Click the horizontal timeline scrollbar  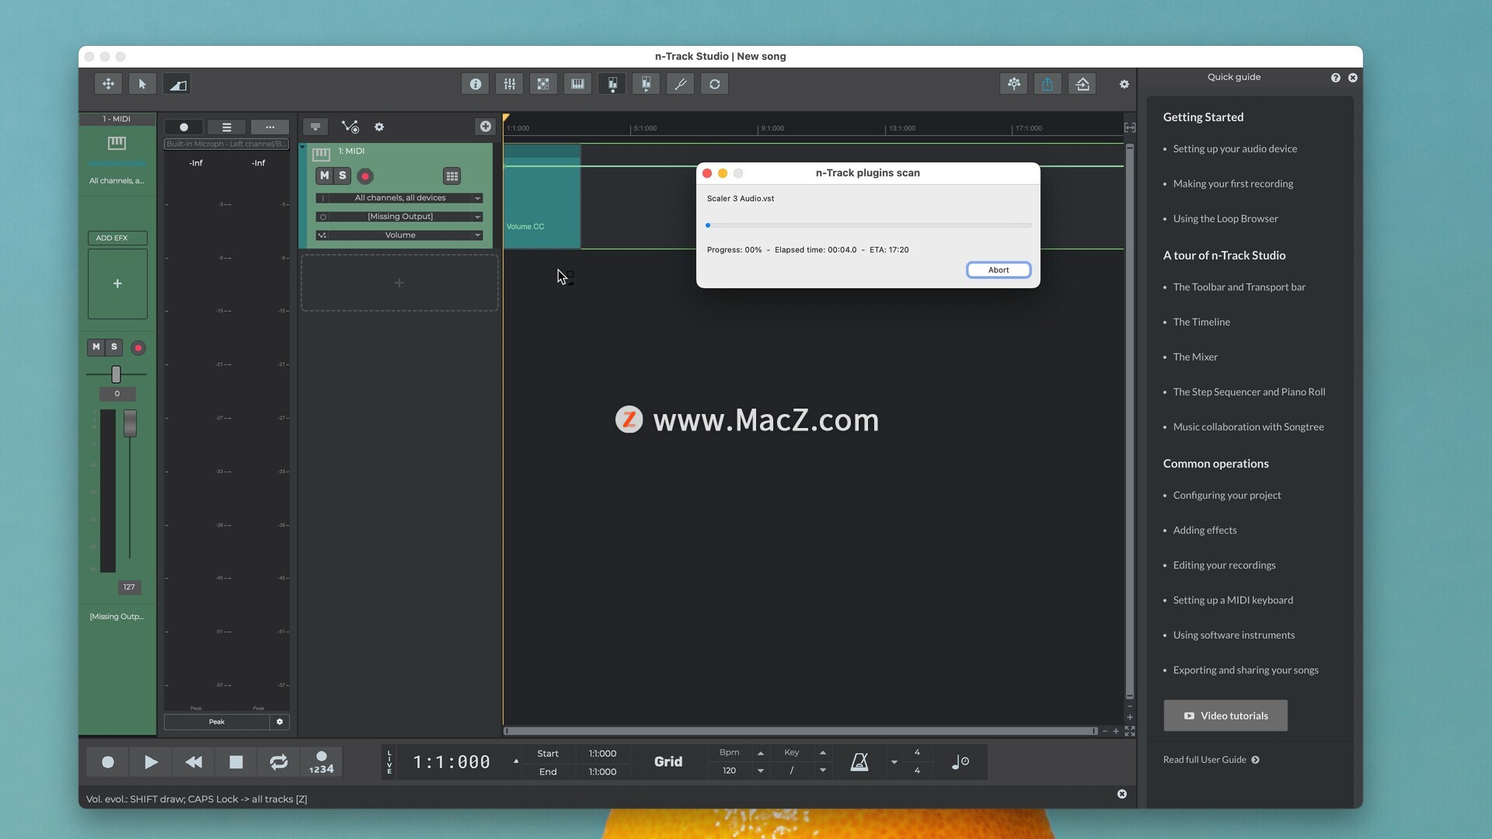(800, 731)
